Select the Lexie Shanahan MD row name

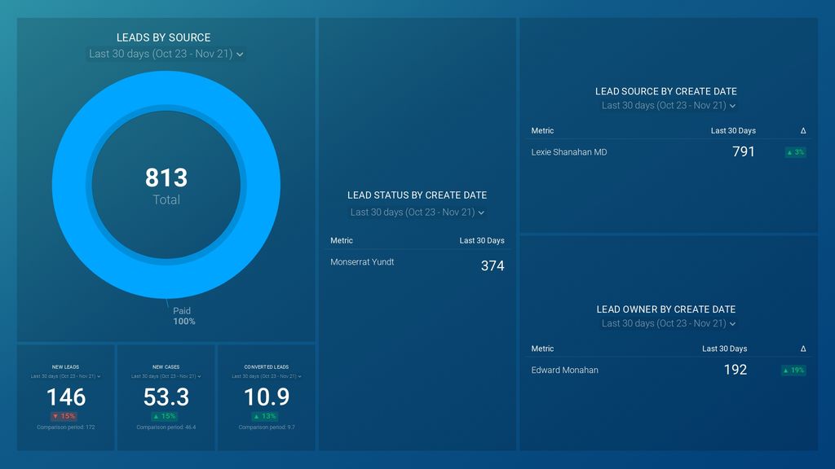click(568, 152)
